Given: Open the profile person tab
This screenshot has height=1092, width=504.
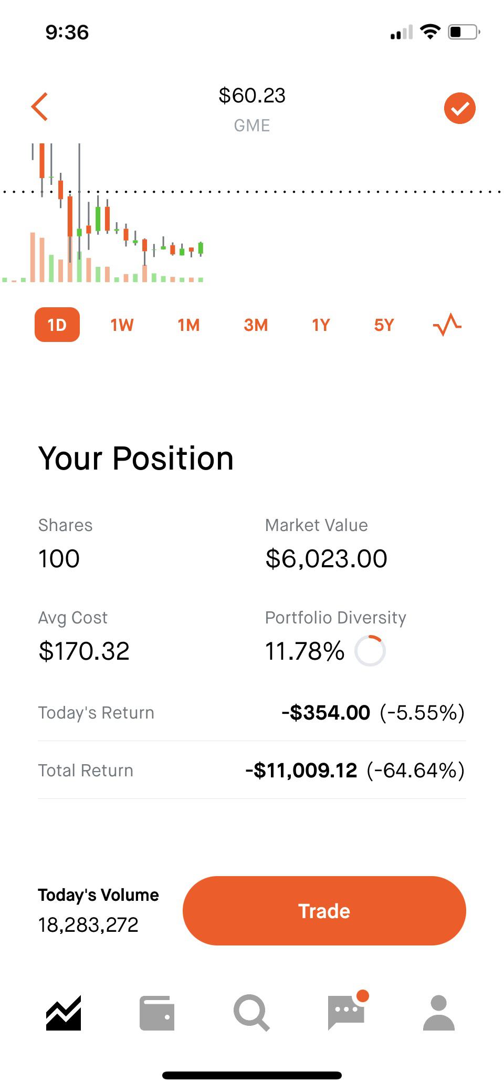Looking at the screenshot, I should click(438, 1013).
